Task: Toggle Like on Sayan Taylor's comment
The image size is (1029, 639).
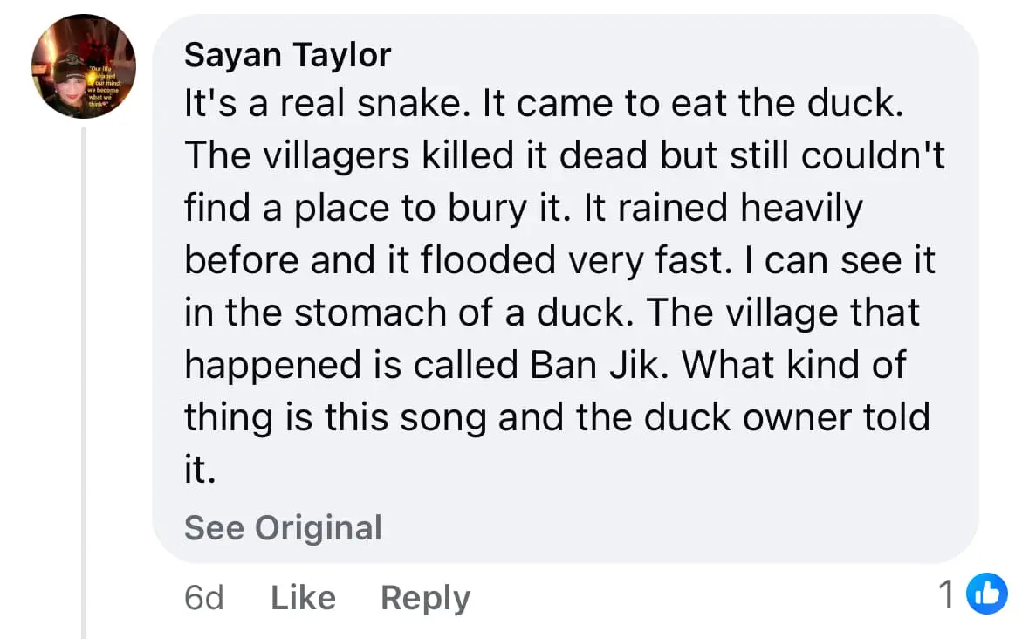Action: click(x=301, y=597)
